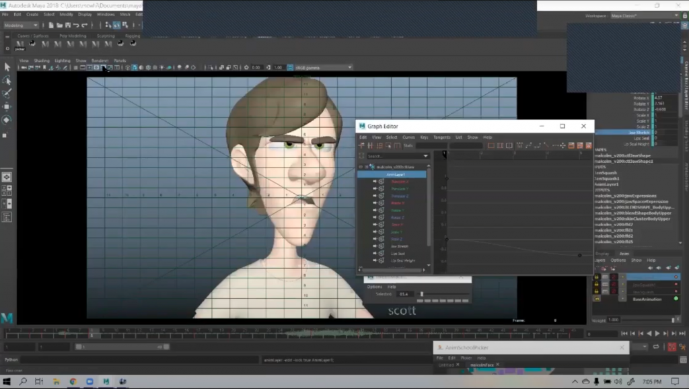Click rightmost orange icon in Graph Editor toolbar
The image size is (689, 389).
coord(588,145)
